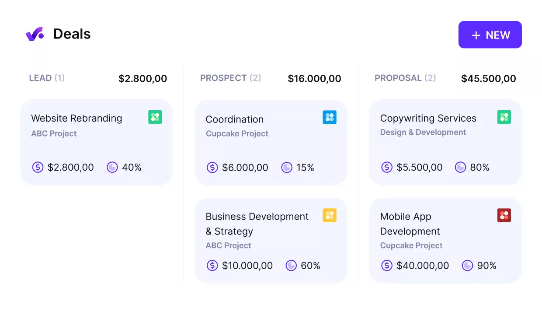Click the blue category icon on Coordination card
The height and width of the screenshot is (315, 542).
(x=330, y=117)
